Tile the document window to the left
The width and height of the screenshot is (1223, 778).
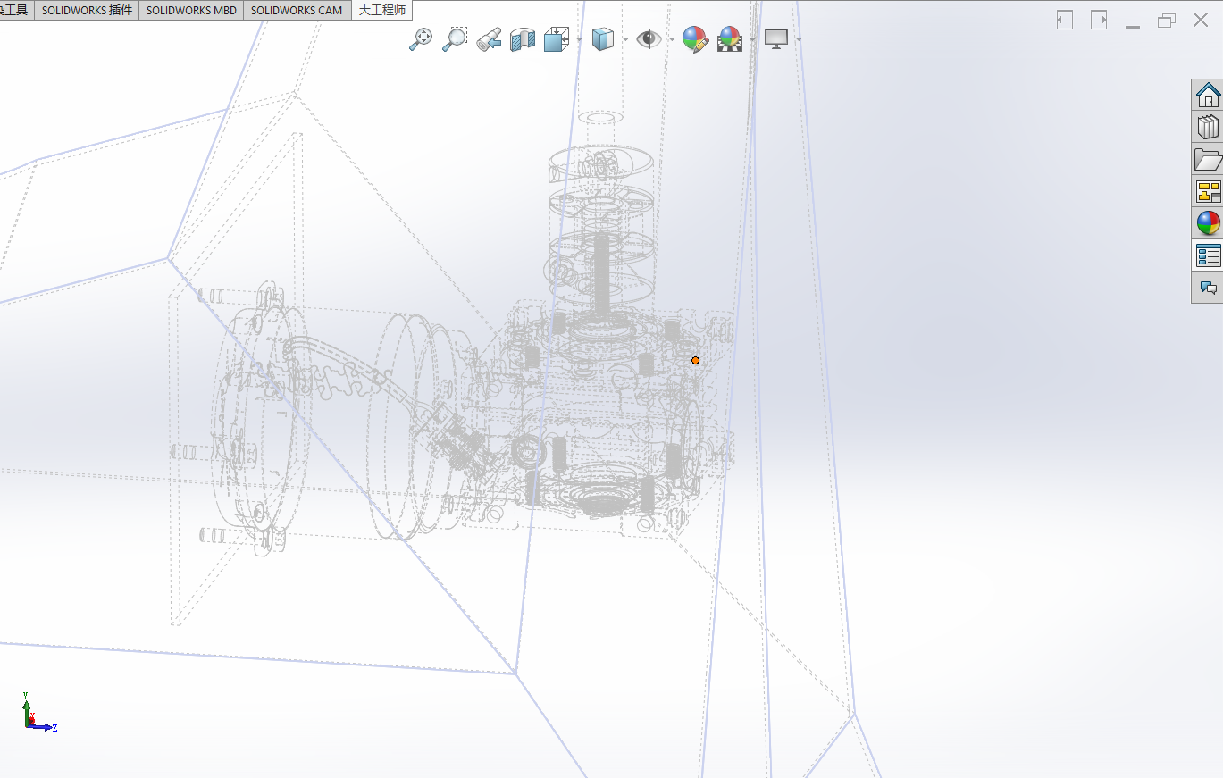click(1064, 20)
